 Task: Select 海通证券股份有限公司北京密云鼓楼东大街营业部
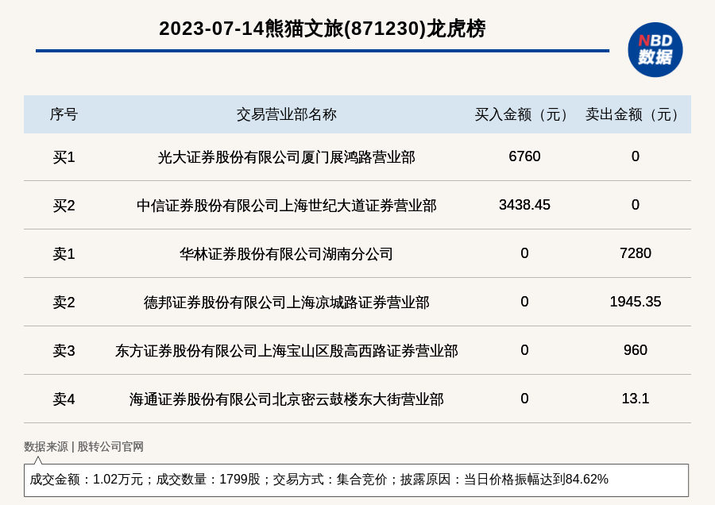[x=286, y=399]
